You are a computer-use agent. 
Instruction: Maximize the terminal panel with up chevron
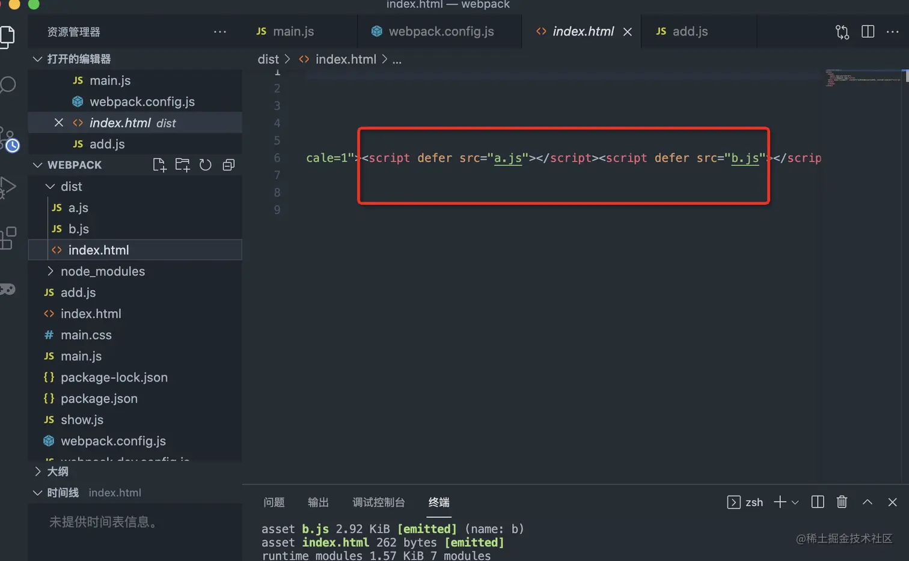(x=868, y=502)
